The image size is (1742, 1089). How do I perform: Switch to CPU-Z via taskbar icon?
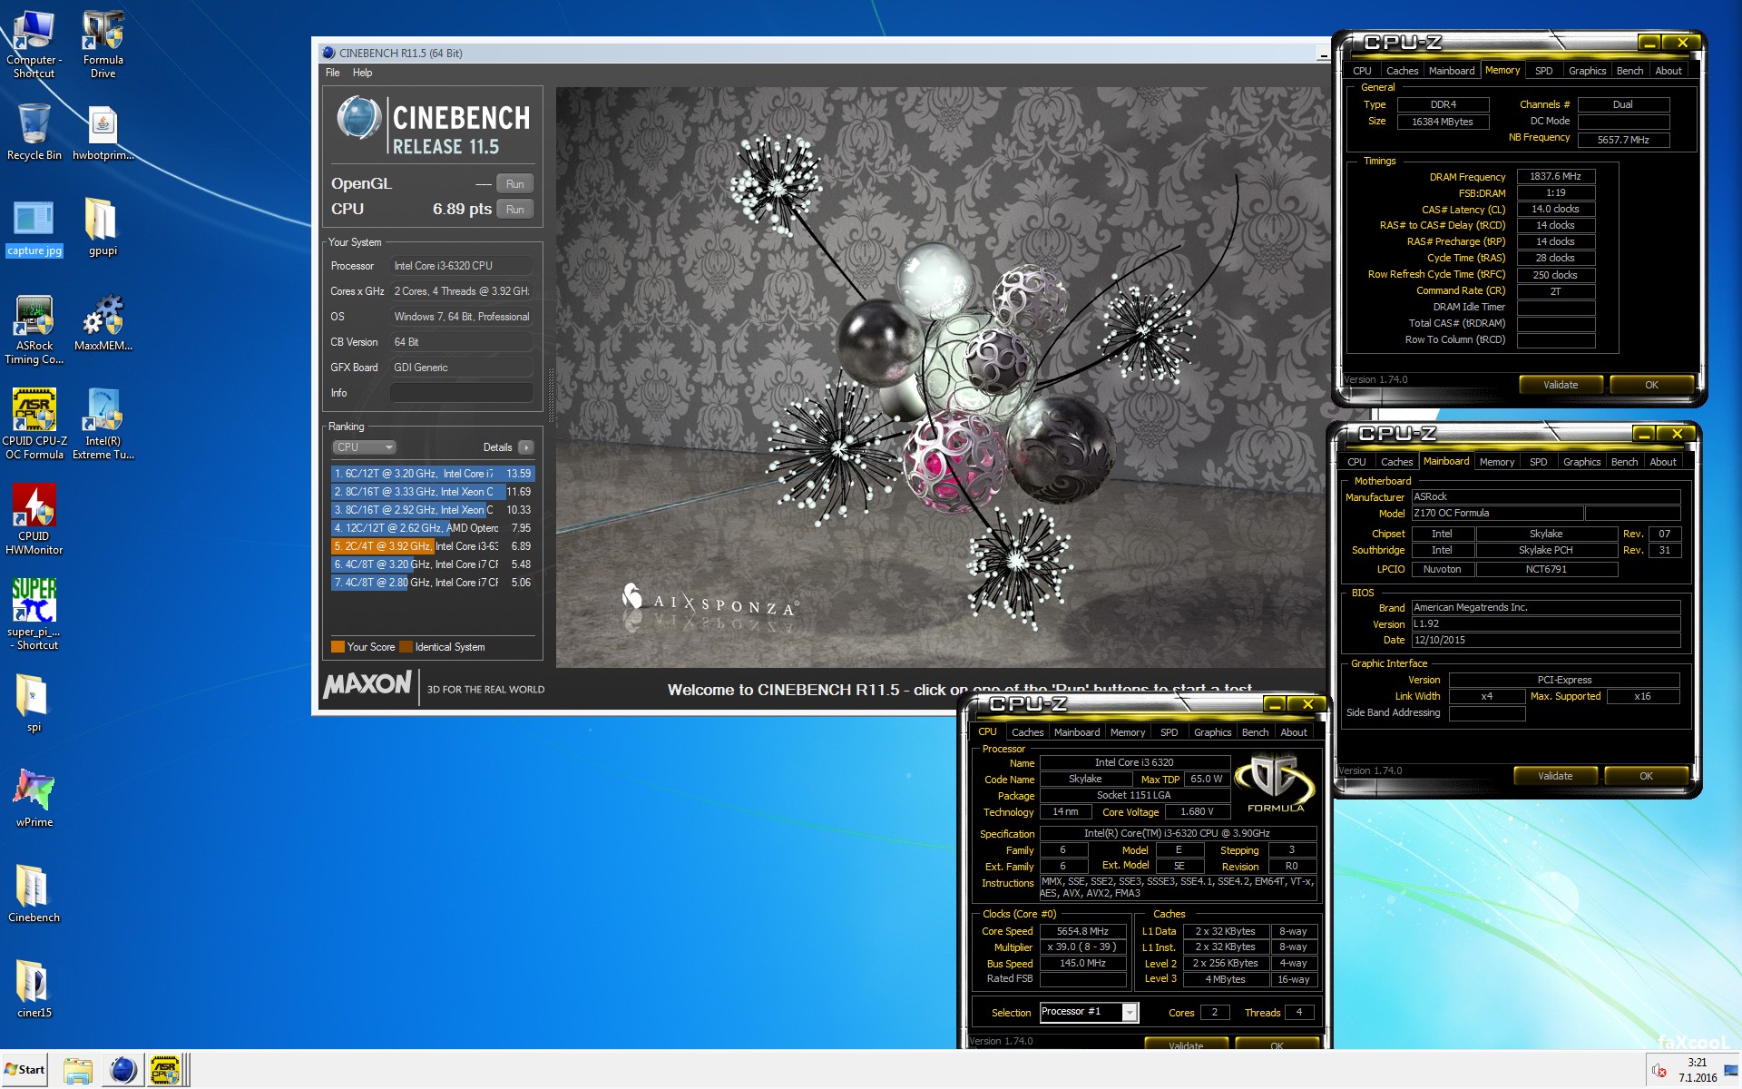[x=166, y=1070]
